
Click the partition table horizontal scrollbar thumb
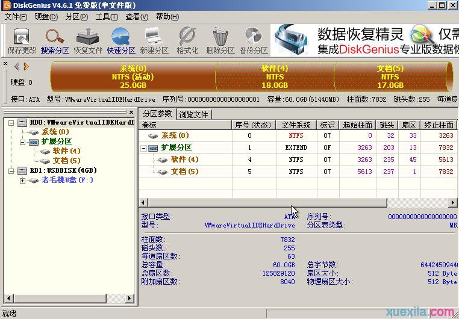(267, 202)
